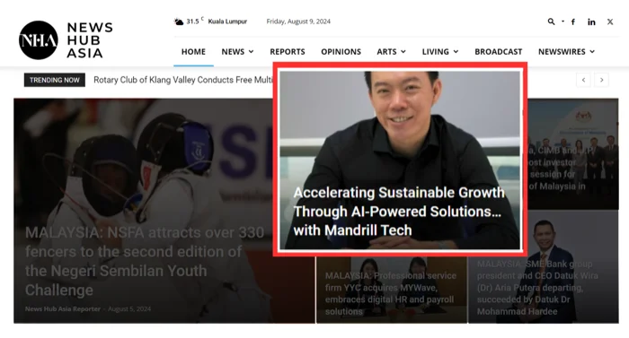Click the cloudy weather icon
The width and height of the screenshot is (629, 338).
click(x=179, y=22)
